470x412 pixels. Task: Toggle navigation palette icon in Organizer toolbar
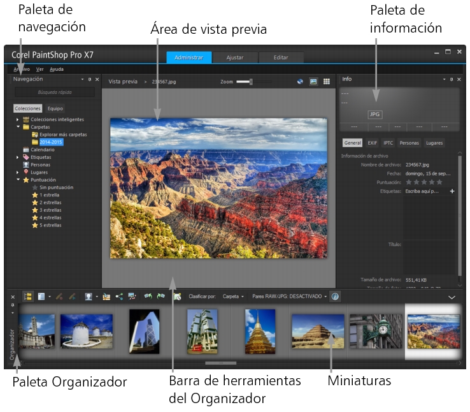tap(28, 297)
